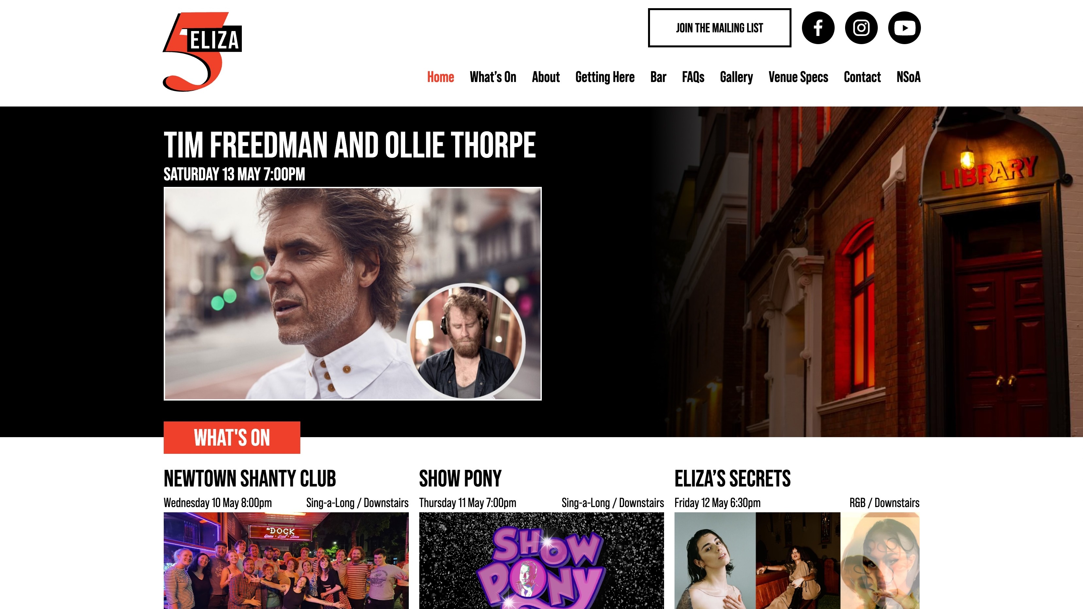Open the Facebook social icon
Viewport: 1083px width, 609px height.
[x=818, y=28]
